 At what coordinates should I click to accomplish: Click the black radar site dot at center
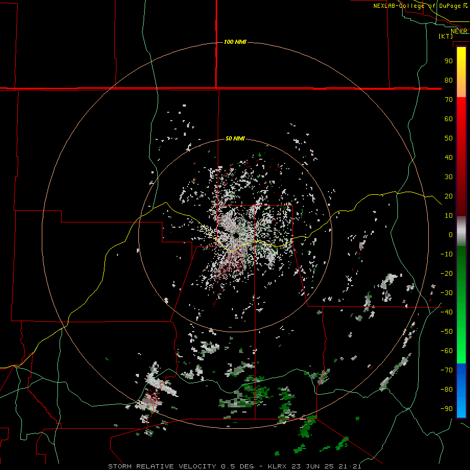coord(237,236)
